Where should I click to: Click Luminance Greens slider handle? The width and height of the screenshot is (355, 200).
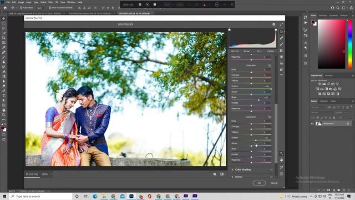click(256, 141)
